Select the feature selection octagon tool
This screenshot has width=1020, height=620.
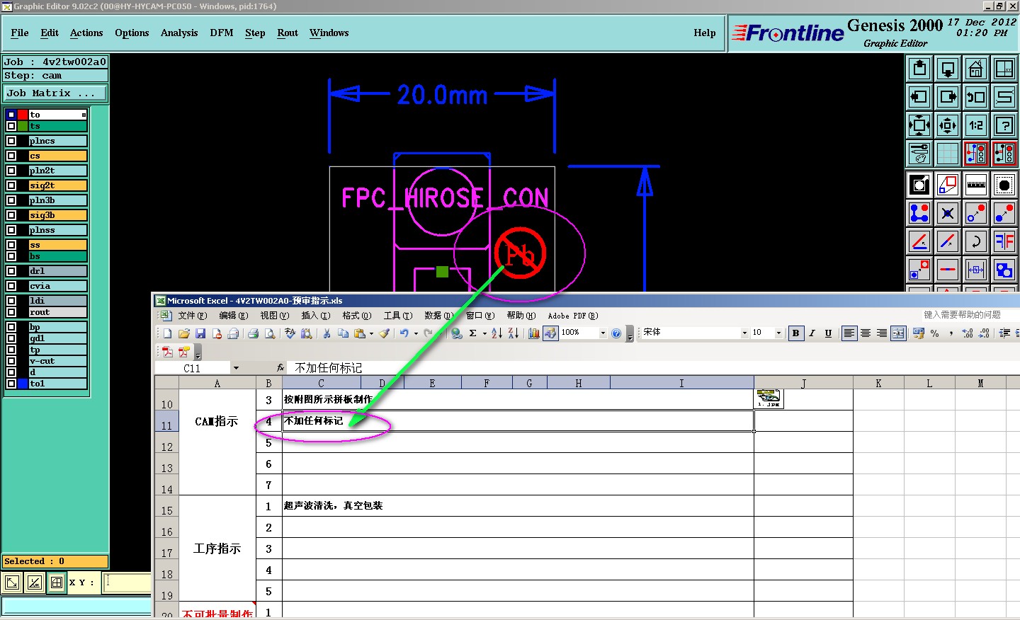point(1004,185)
